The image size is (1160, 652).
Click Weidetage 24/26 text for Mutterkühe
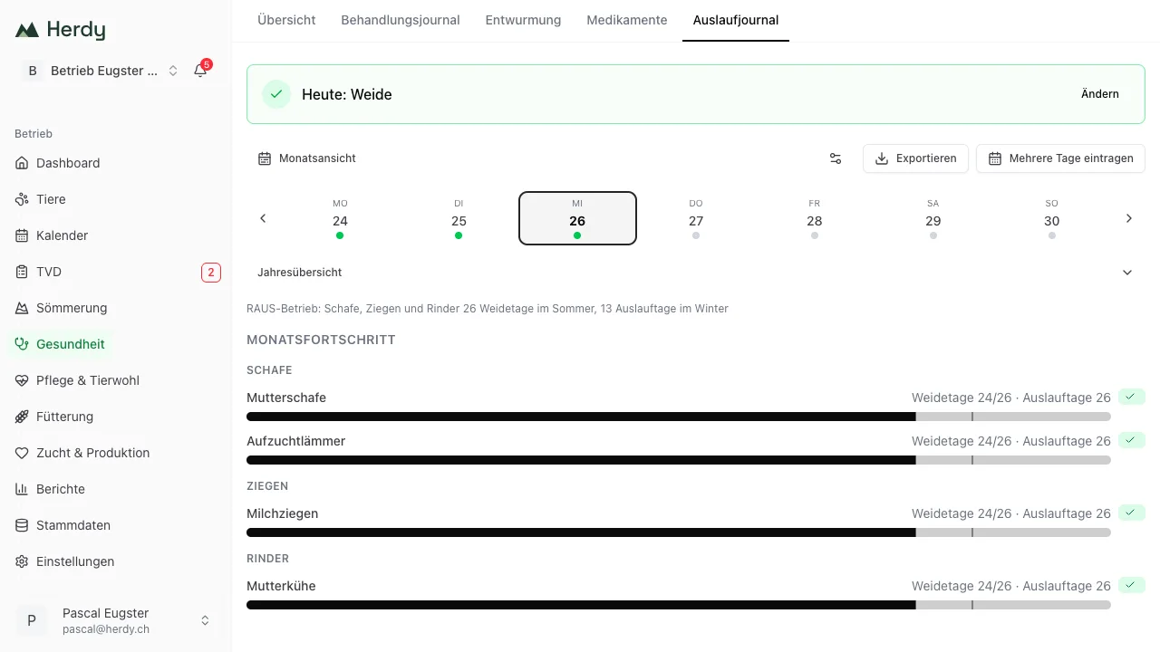tap(962, 586)
